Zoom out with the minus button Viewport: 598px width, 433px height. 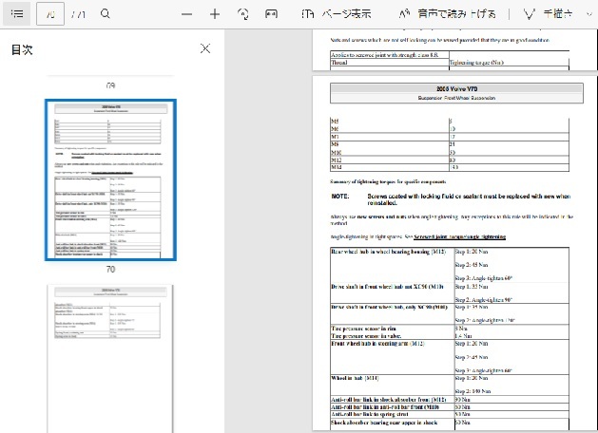pyautogui.click(x=187, y=14)
